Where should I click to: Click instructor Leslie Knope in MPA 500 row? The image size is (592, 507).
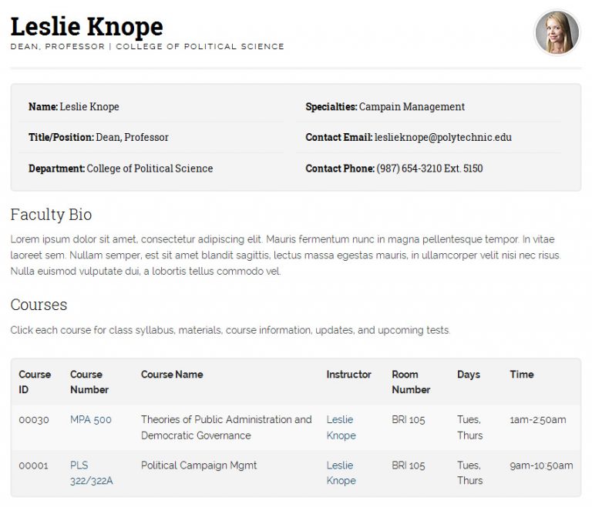click(x=341, y=428)
